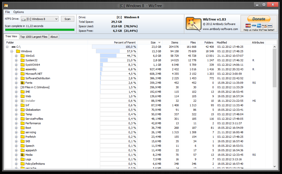Expand the PolicyDefinitions folder
This screenshot has height=174, width=282.
16,164
